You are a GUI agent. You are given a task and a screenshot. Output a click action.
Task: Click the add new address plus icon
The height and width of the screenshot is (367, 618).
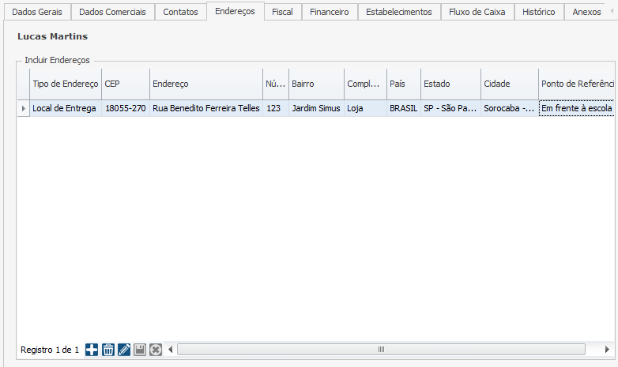92,350
